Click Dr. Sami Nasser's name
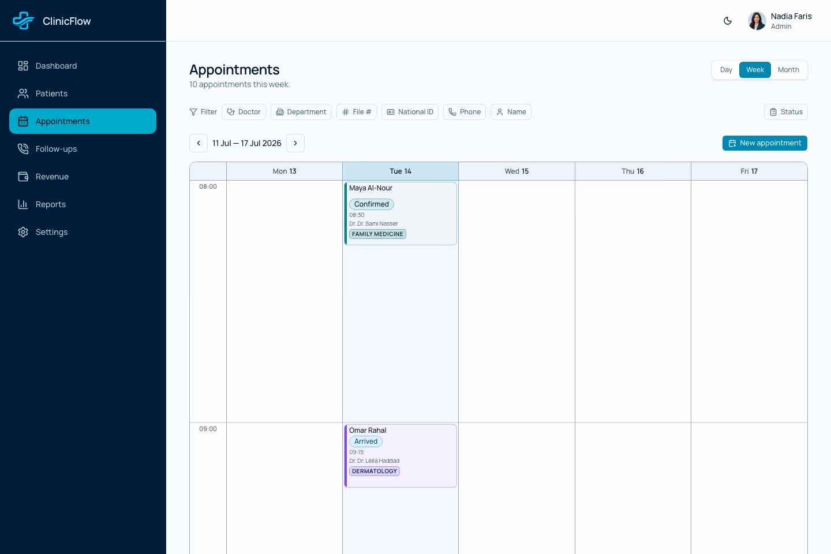 coord(373,224)
